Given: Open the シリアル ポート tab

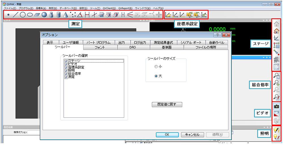Looking at the screenshot, I should click(x=191, y=43).
